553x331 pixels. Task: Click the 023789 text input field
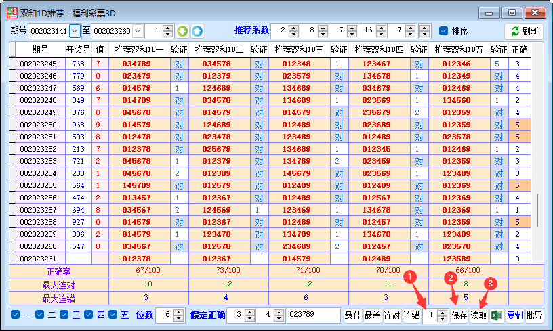tap(312, 315)
